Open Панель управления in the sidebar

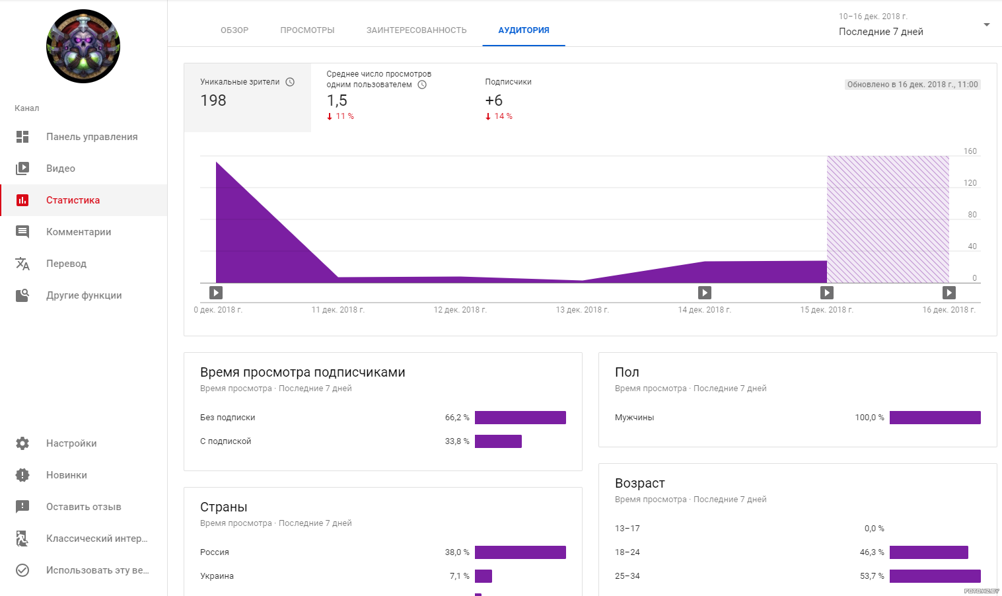click(83, 137)
